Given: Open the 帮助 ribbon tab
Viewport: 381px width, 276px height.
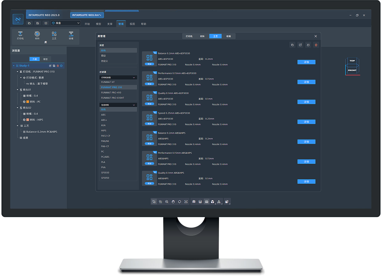Looking at the screenshot, I should [144, 24].
